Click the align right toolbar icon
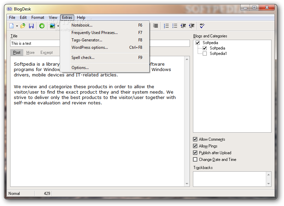This screenshot has width=284, height=206. (155, 26)
